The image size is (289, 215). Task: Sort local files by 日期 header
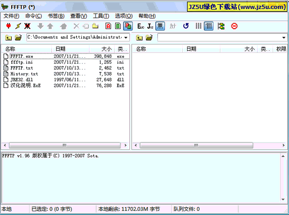70,49
